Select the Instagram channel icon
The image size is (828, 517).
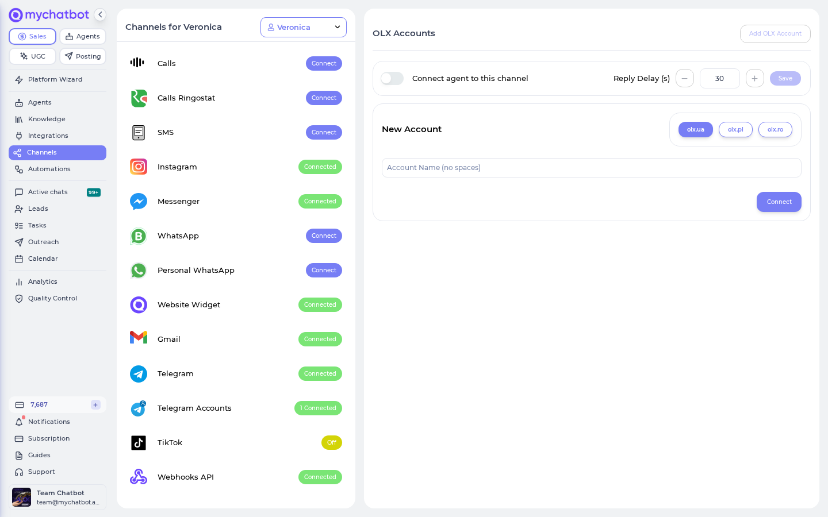tap(139, 167)
